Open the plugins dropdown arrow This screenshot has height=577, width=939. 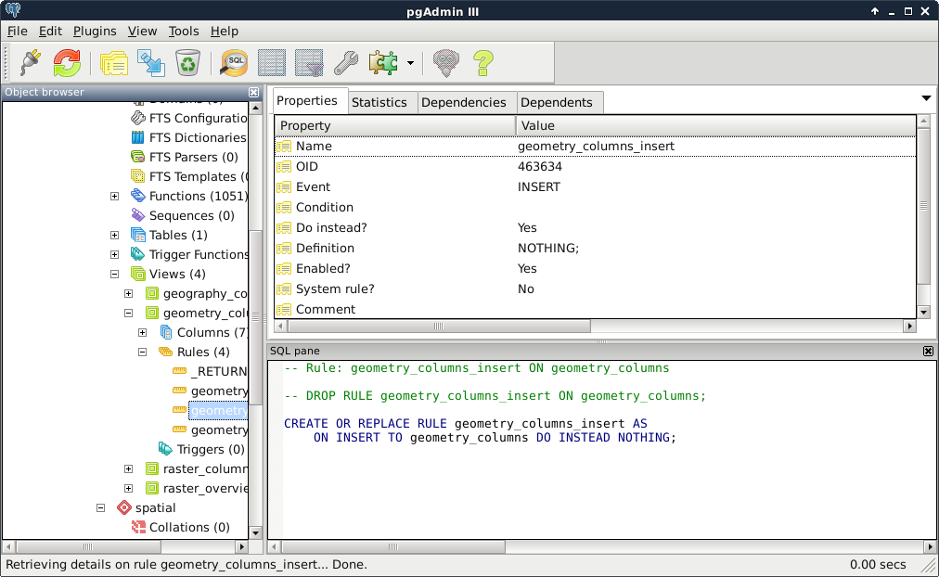click(410, 63)
